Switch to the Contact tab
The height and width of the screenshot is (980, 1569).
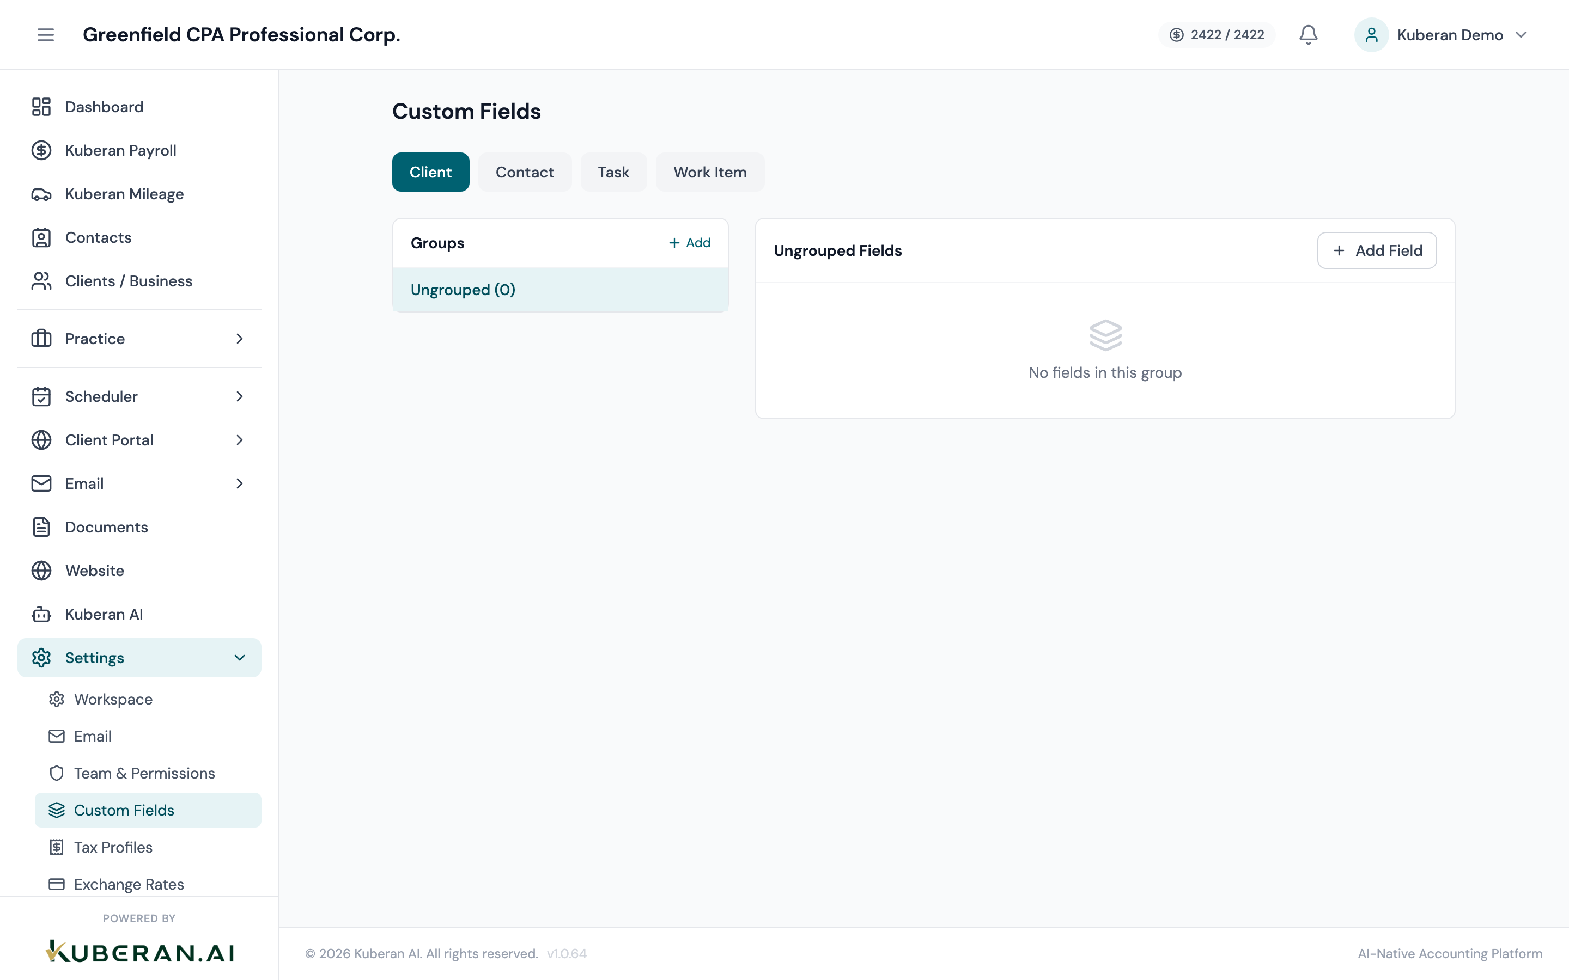(x=525, y=171)
